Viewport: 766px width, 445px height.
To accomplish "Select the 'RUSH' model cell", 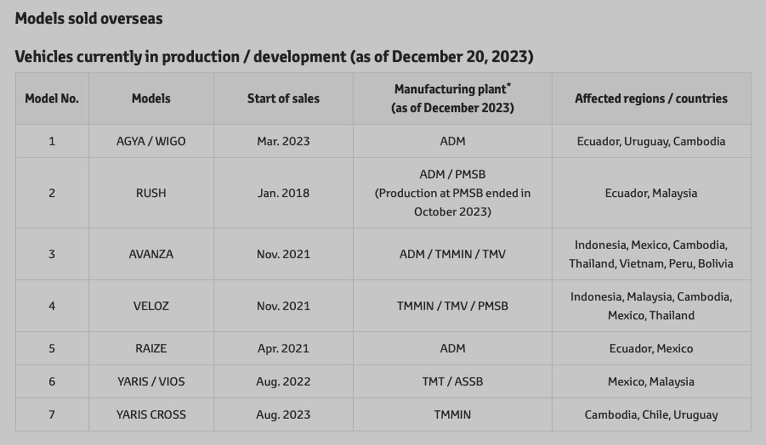I will click(x=151, y=193).
